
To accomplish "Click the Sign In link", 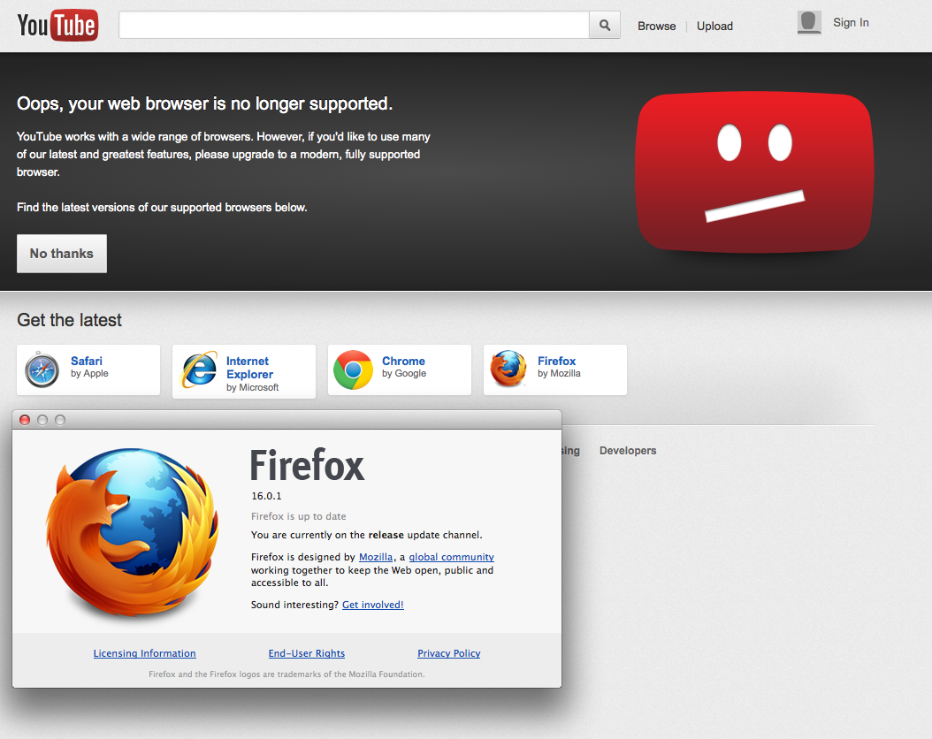I will (851, 23).
